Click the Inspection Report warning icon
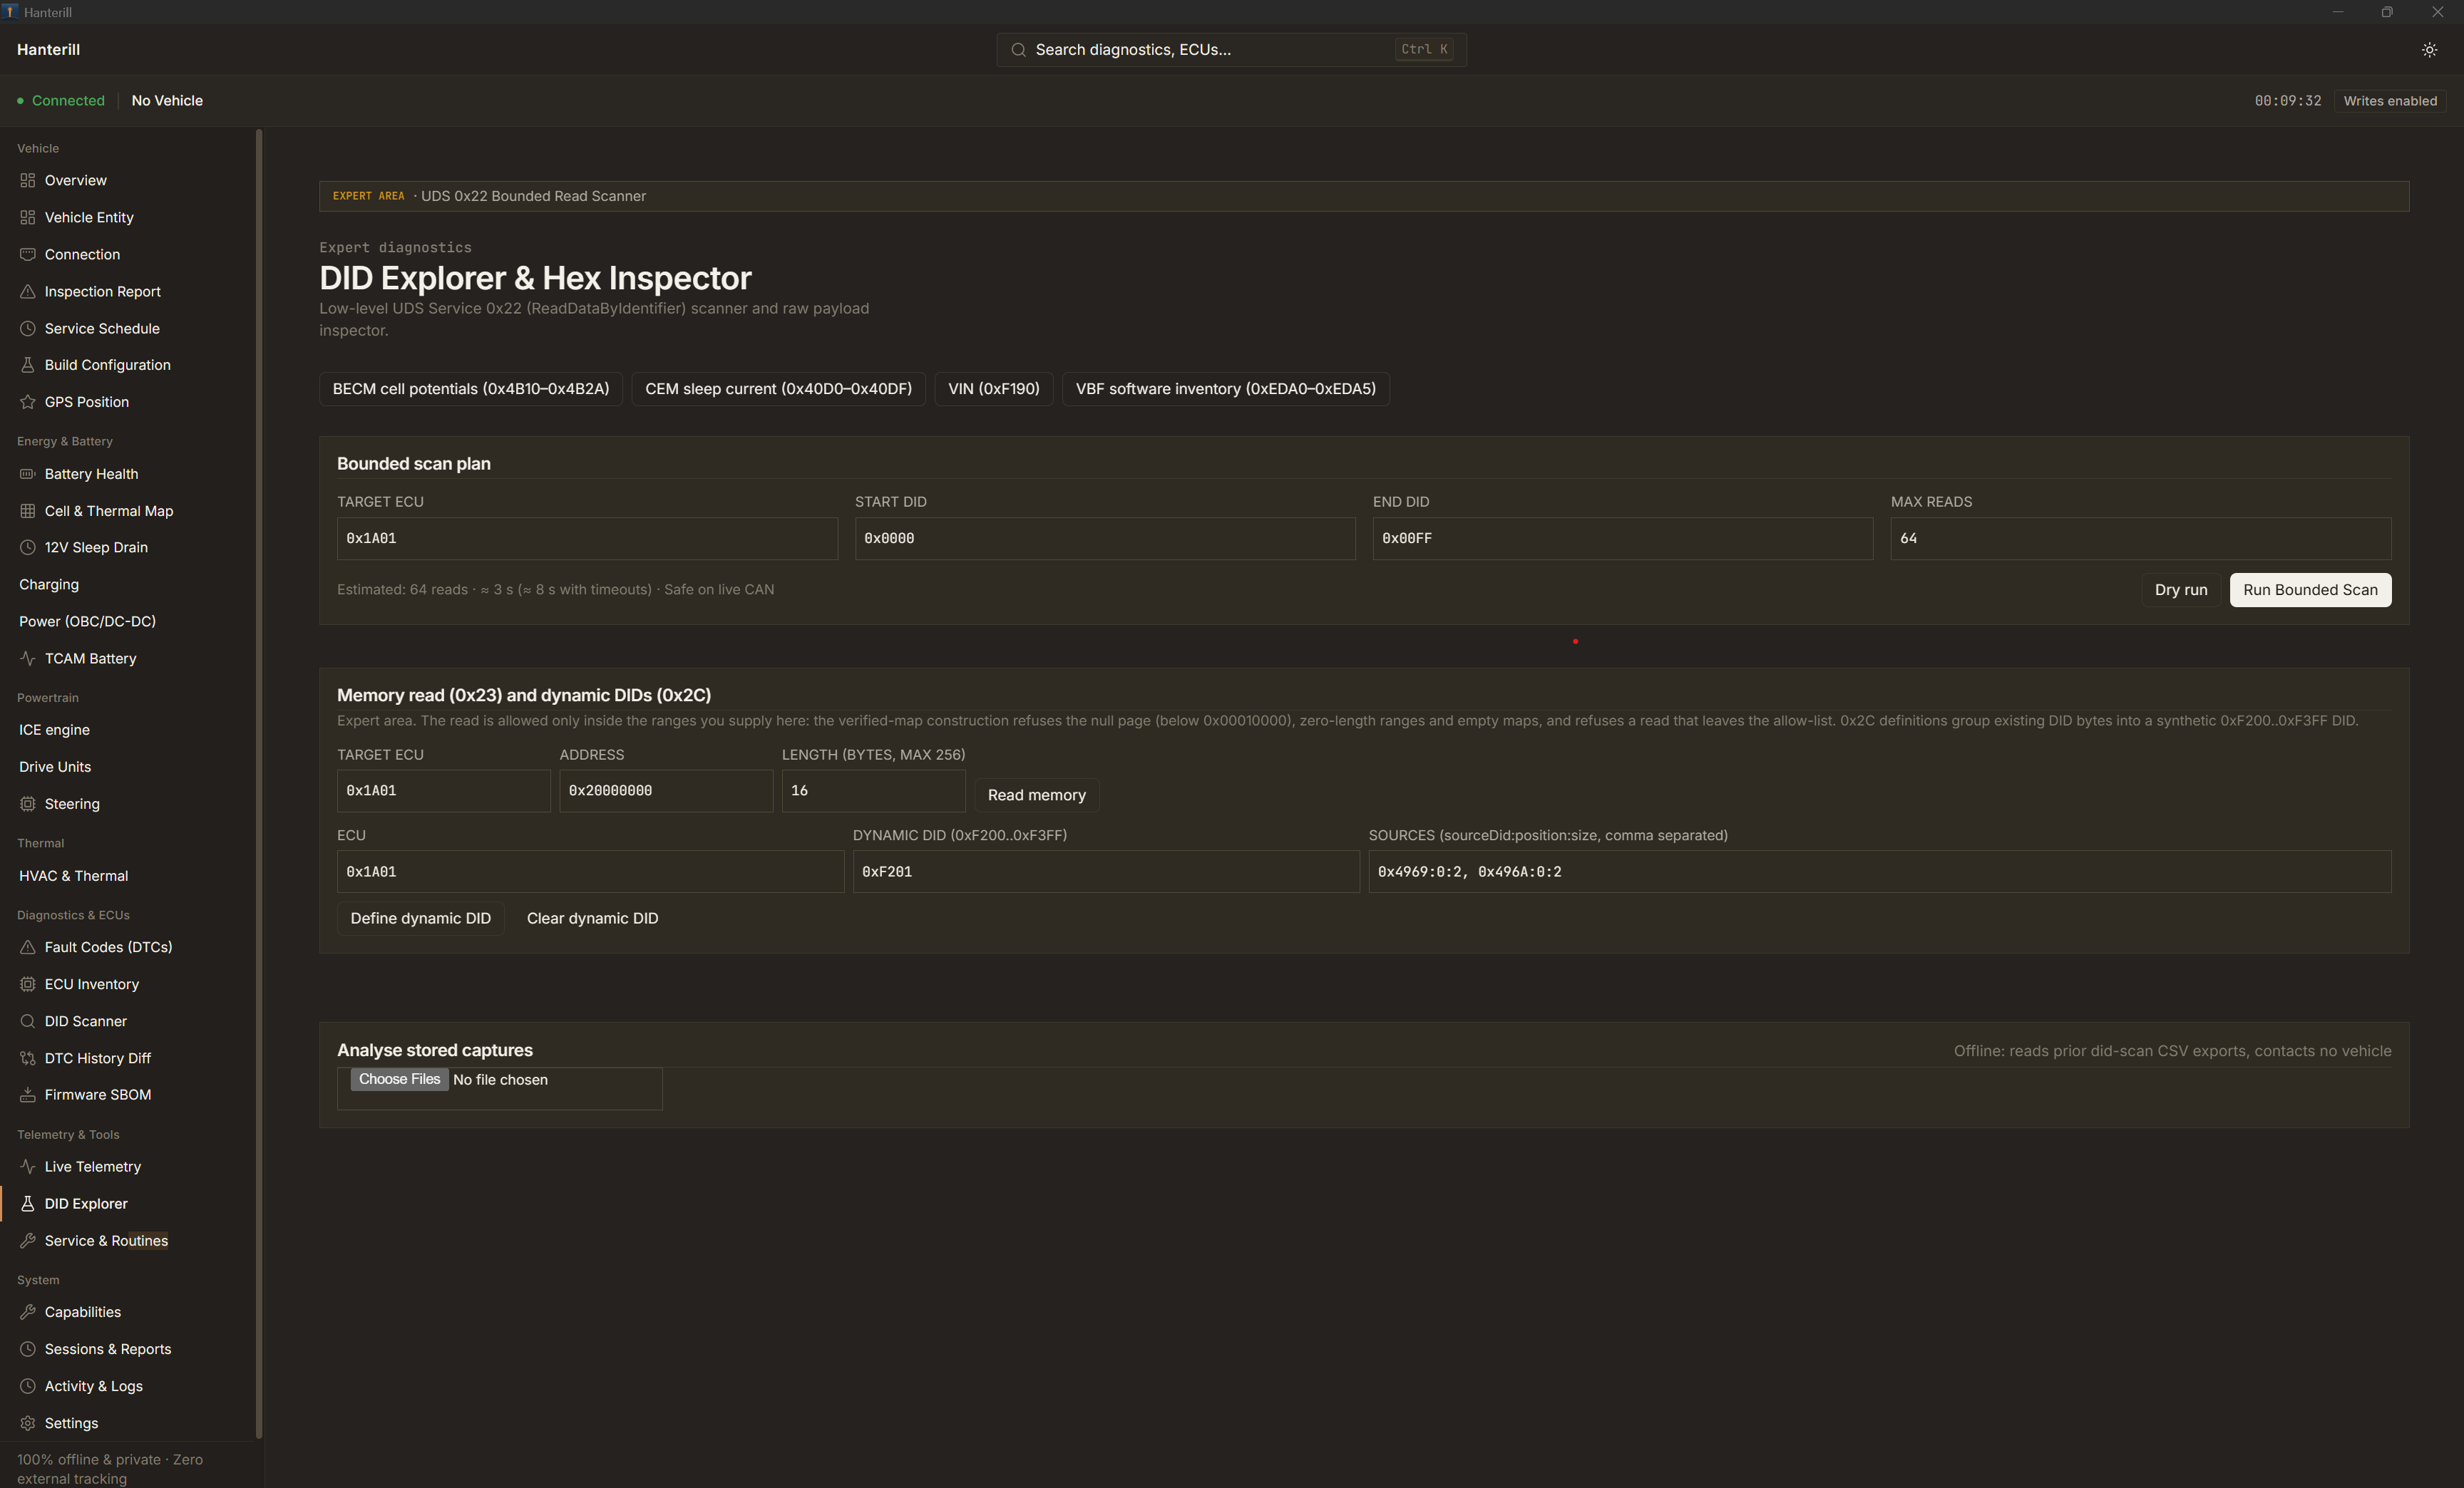Viewport: 2464px width, 1488px height. (x=27, y=291)
